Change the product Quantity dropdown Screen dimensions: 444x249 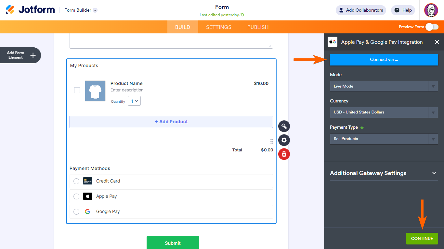click(134, 101)
